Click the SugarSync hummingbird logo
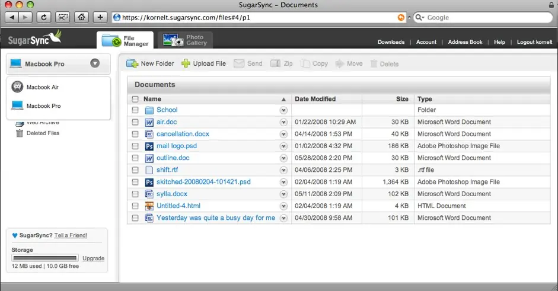The height and width of the screenshot is (291, 558). pos(34,39)
